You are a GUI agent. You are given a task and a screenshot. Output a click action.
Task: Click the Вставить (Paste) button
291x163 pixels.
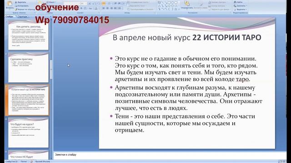tap(10, 5)
